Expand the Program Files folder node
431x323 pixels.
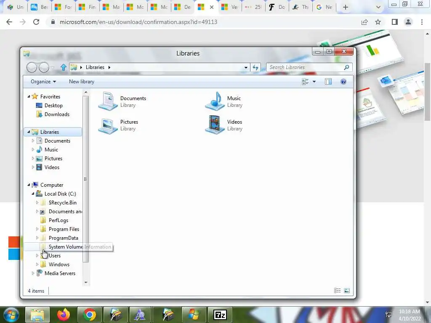(x=37, y=229)
